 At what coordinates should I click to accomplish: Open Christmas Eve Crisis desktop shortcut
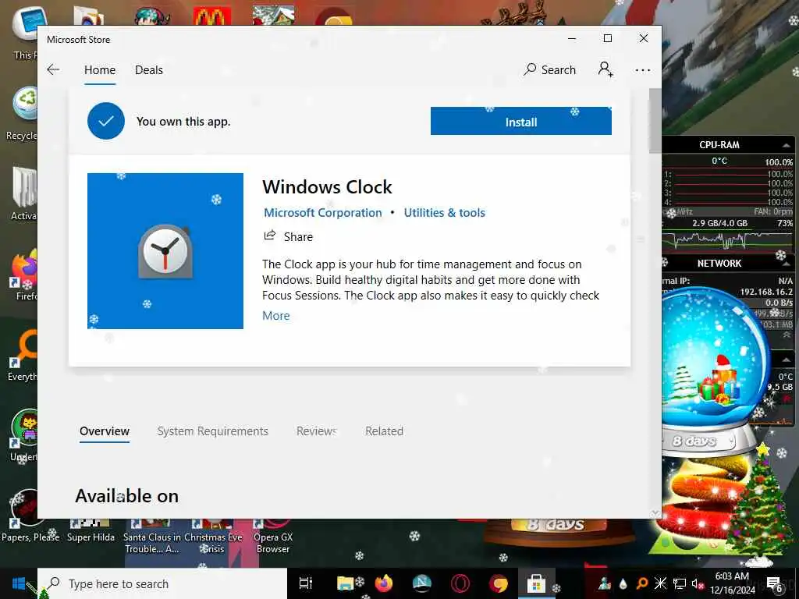coord(213,536)
